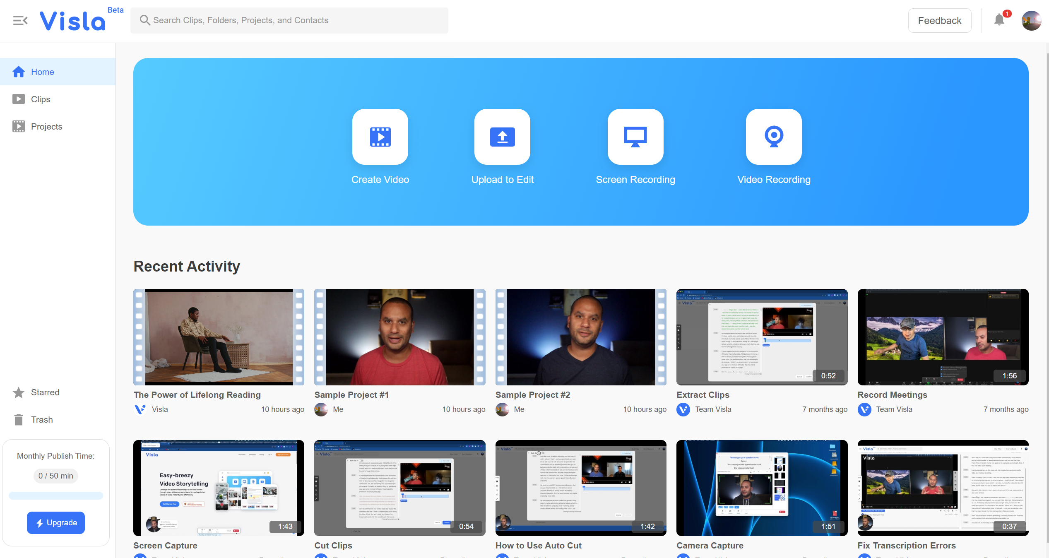Image resolution: width=1049 pixels, height=558 pixels.
Task: Open The Power of Lifelong Reading thumbnail
Action: [219, 337]
